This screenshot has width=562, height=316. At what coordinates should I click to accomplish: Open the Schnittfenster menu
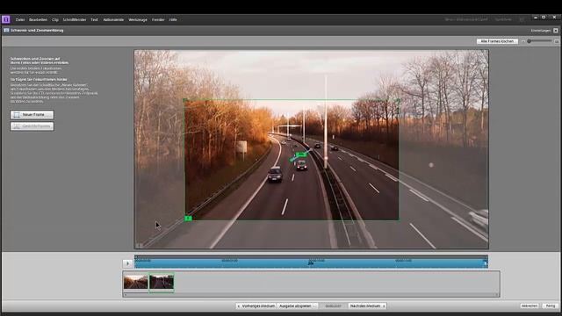(75, 19)
